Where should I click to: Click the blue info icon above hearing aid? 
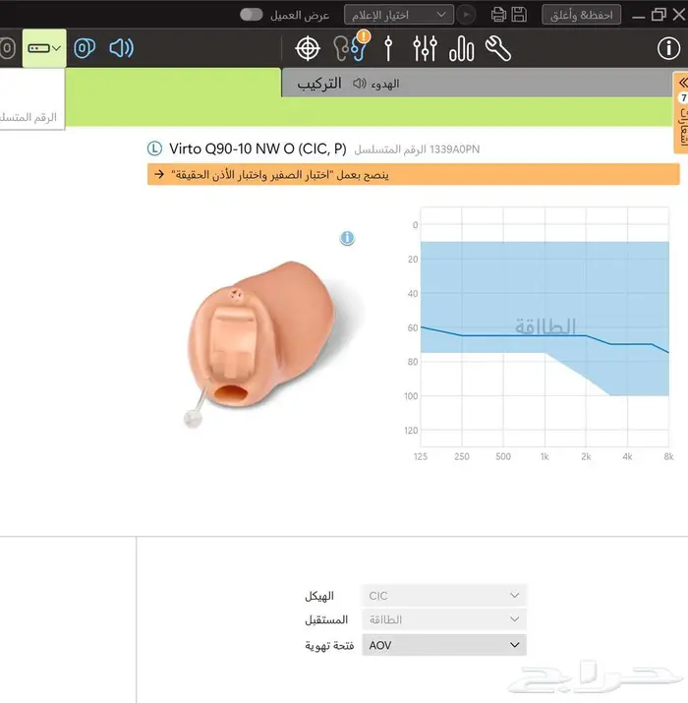click(x=347, y=238)
